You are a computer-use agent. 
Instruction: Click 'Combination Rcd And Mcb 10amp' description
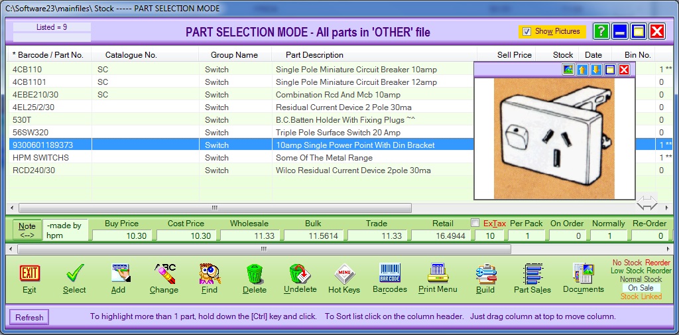(x=338, y=94)
